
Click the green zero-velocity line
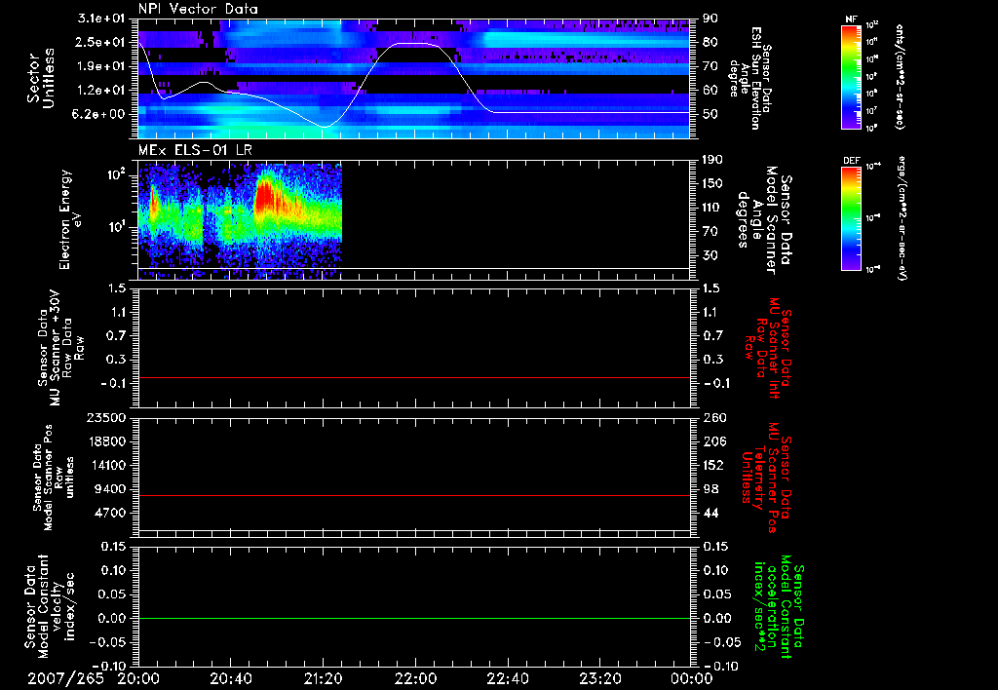pyautogui.click(x=413, y=618)
